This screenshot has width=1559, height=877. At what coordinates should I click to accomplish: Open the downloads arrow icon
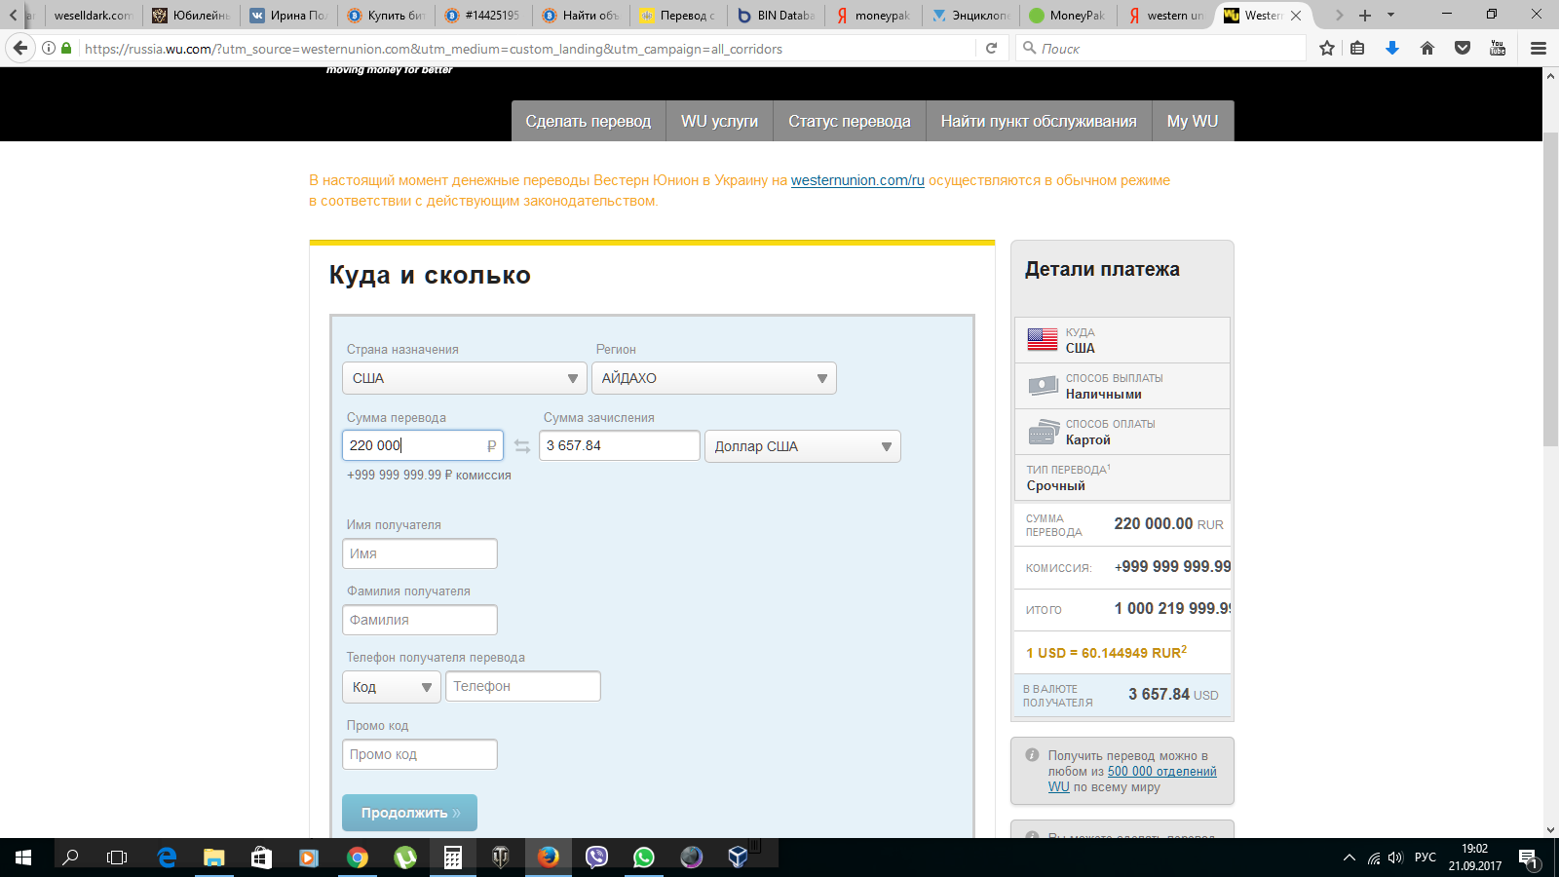point(1392,48)
